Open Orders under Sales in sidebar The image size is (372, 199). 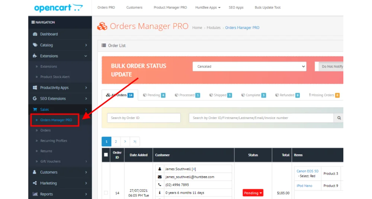coord(45,130)
